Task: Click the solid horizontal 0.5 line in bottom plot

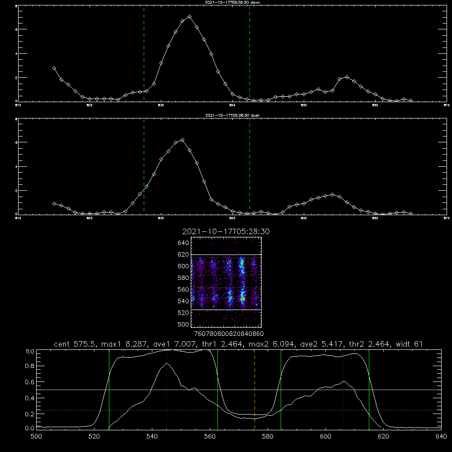Action: point(239,390)
